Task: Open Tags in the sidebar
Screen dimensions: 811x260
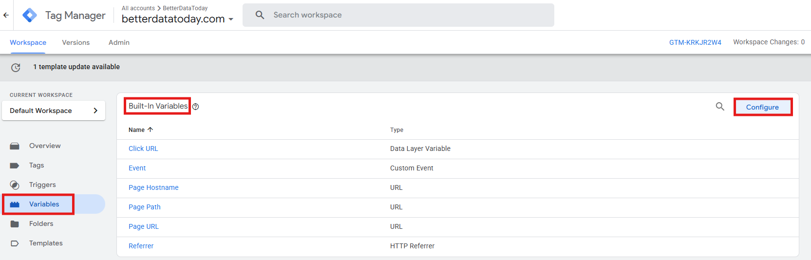Action: coord(37,165)
